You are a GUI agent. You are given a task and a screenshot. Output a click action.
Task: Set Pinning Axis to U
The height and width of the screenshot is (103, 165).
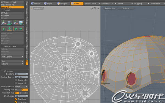click(x=18, y=90)
